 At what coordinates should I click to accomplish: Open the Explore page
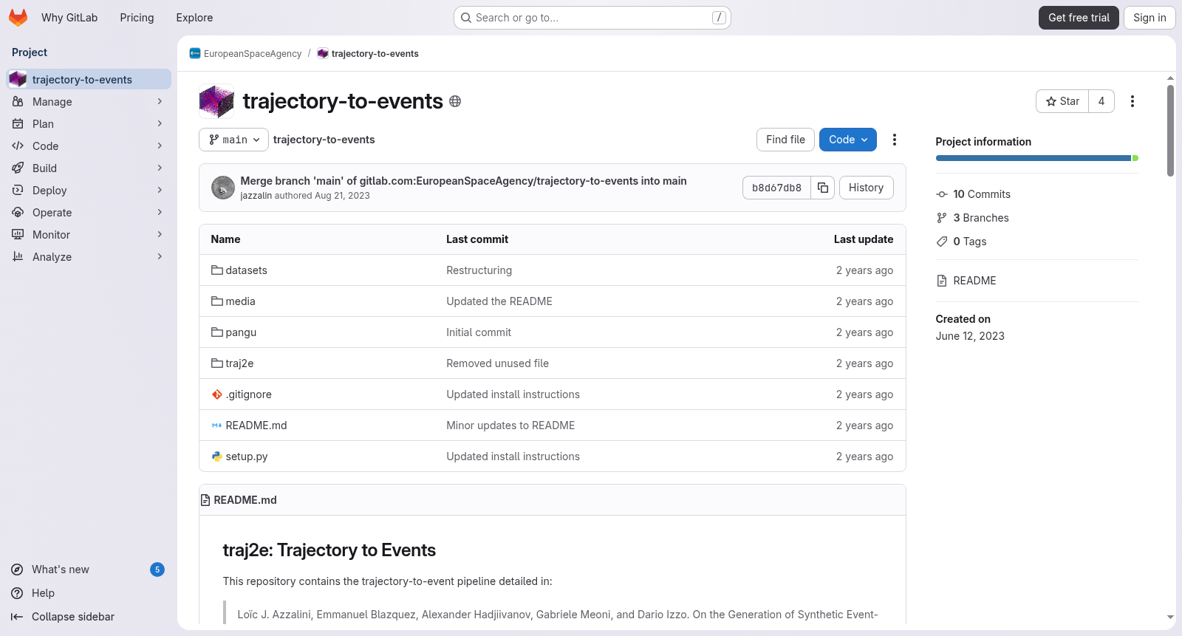pos(194,18)
